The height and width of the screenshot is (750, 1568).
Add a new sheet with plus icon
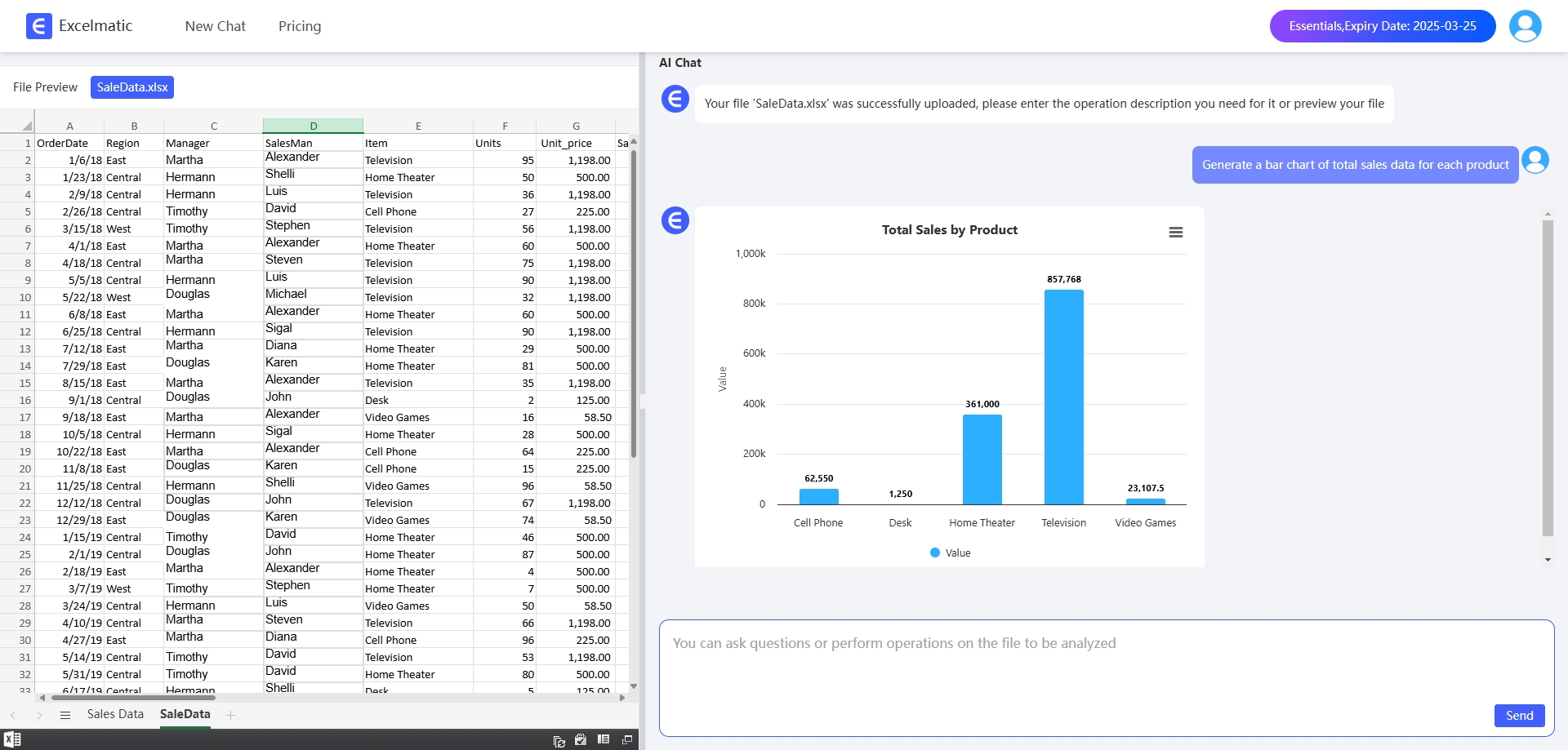pyautogui.click(x=231, y=715)
